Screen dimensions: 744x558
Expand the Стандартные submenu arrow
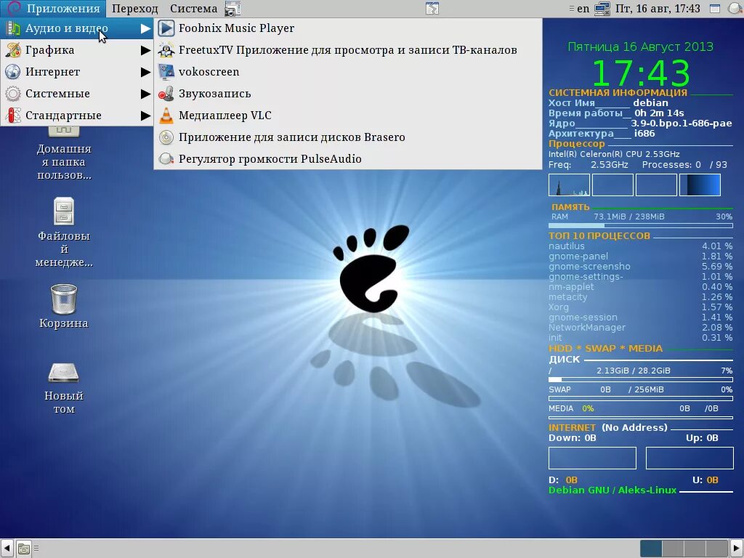click(x=145, y=116)
